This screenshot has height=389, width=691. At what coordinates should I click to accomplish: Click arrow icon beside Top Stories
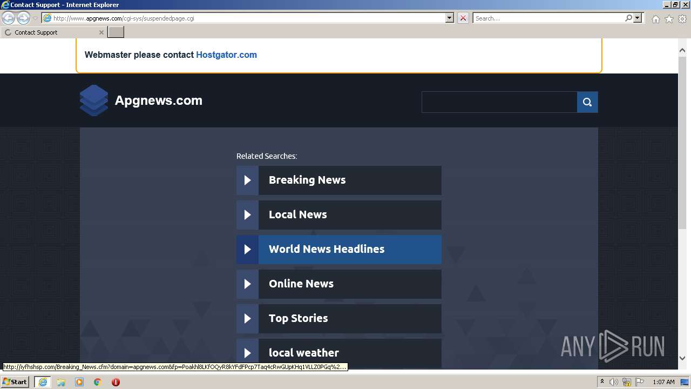coord(247,319)
